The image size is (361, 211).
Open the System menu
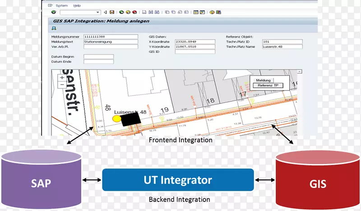61,5
